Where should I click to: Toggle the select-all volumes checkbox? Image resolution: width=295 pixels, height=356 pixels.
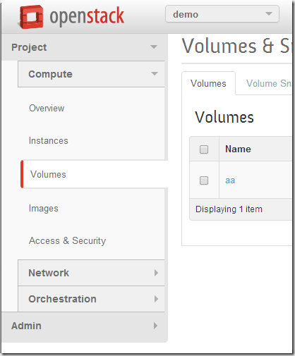[x=204, y=149]
